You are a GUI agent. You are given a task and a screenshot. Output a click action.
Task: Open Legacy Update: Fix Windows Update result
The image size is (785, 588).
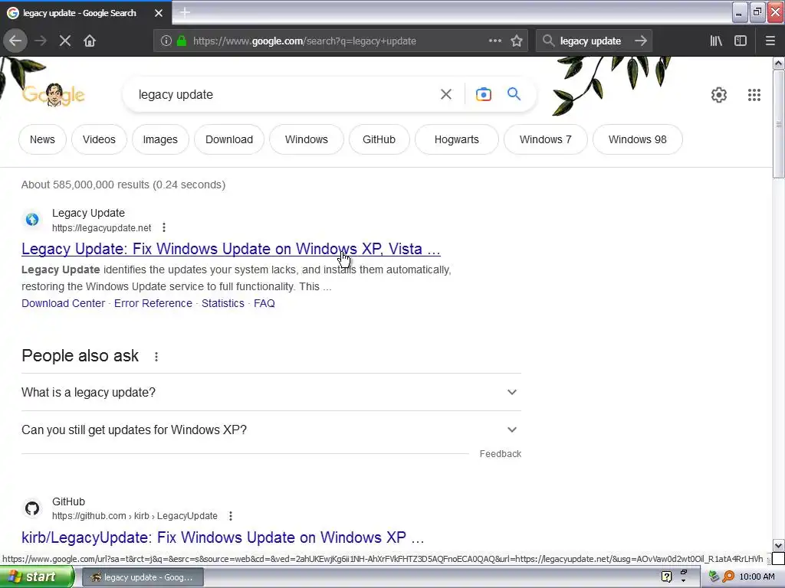231,249
